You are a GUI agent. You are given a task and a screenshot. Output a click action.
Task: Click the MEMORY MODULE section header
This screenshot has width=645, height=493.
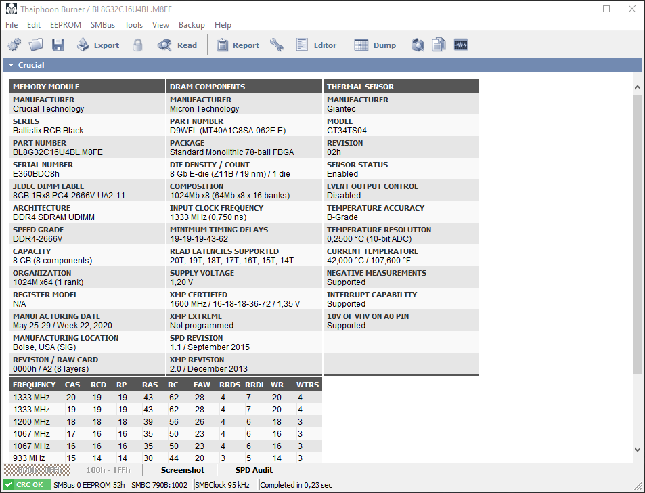(87, 87)
